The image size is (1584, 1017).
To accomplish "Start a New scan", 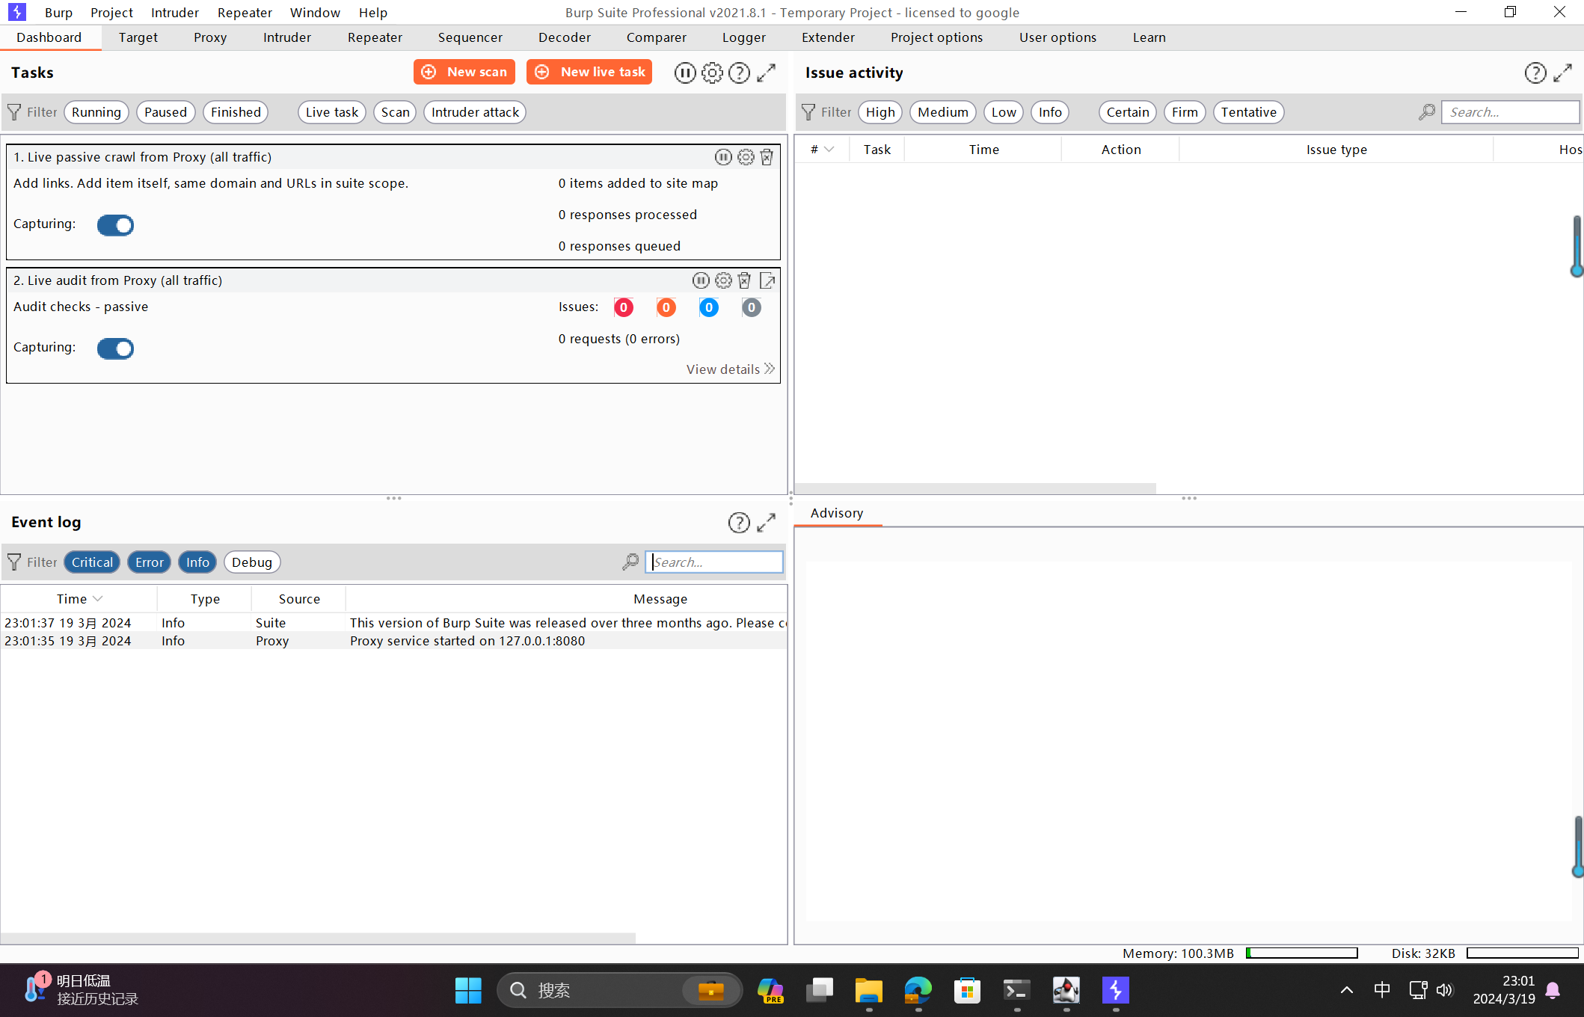I will pos(464,72).
